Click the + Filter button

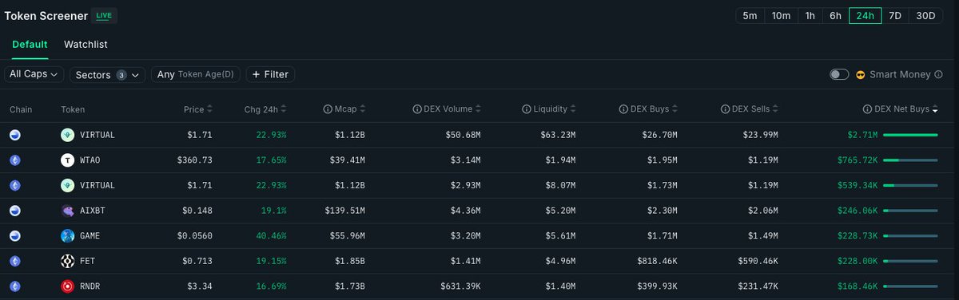pyautogui.click(x=270, y=74)
